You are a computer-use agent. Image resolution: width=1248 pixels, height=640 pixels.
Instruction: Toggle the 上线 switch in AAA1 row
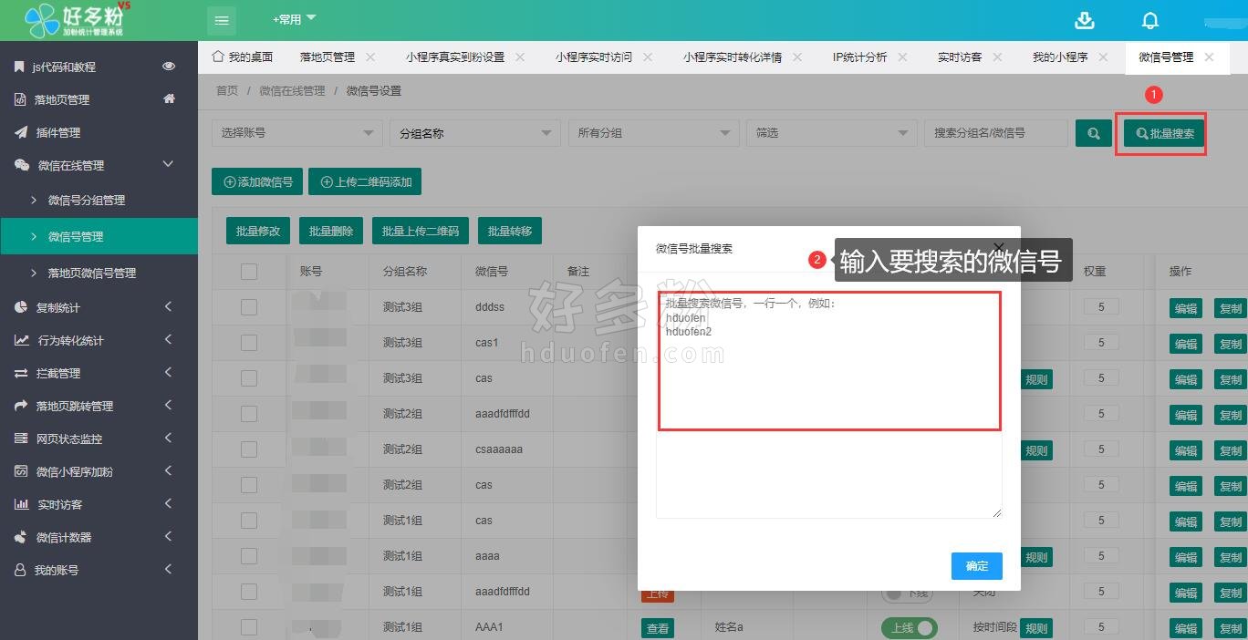tap(909, 628)
